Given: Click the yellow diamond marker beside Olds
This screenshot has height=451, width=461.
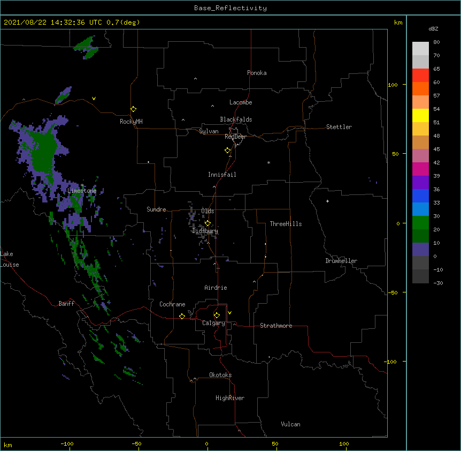Looking at the screenshot, I should [208, 223].
